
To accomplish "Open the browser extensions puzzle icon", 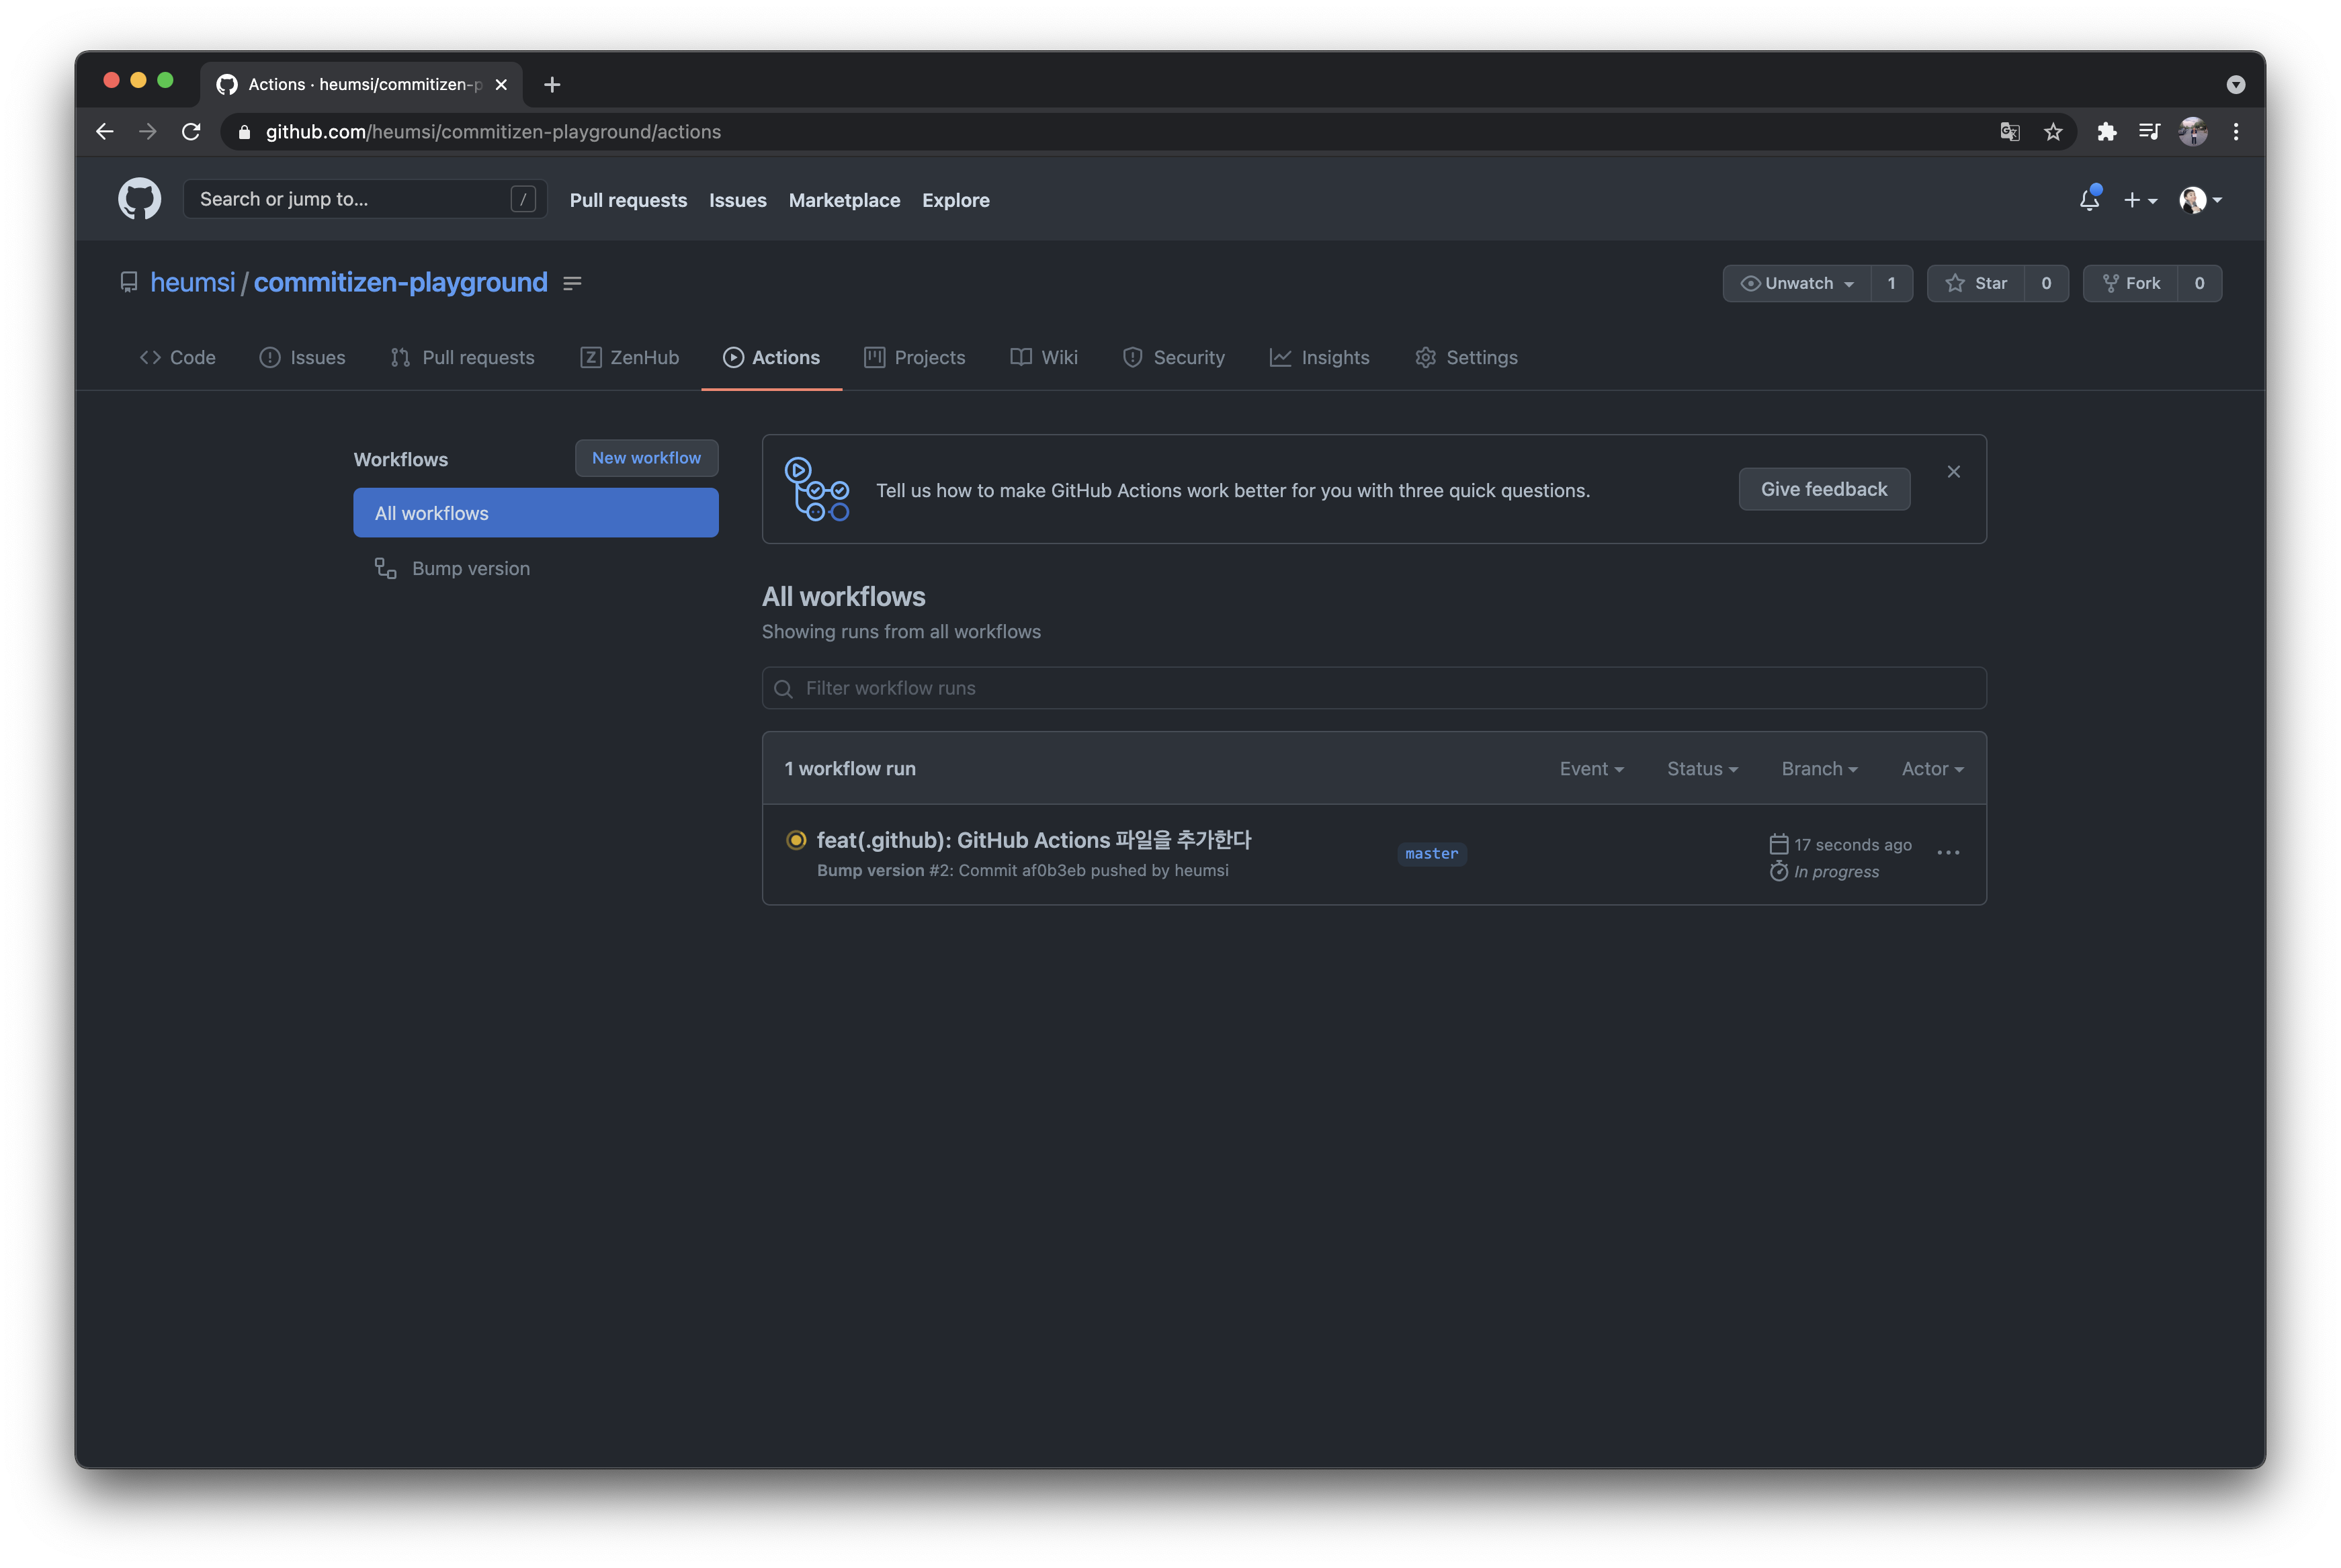I will click(2106, 132).
